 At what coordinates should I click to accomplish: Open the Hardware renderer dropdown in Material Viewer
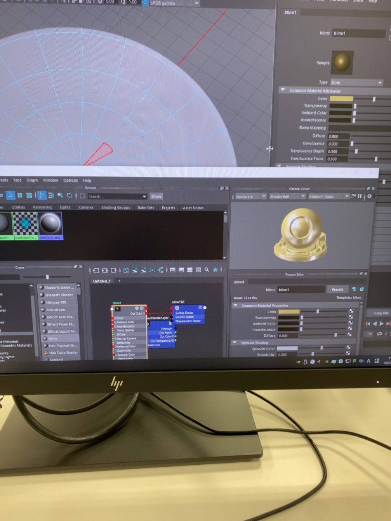coord(251,196)
